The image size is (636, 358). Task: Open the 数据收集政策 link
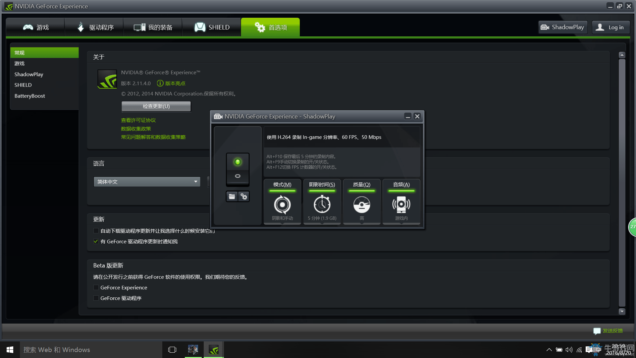coord(136,129)
